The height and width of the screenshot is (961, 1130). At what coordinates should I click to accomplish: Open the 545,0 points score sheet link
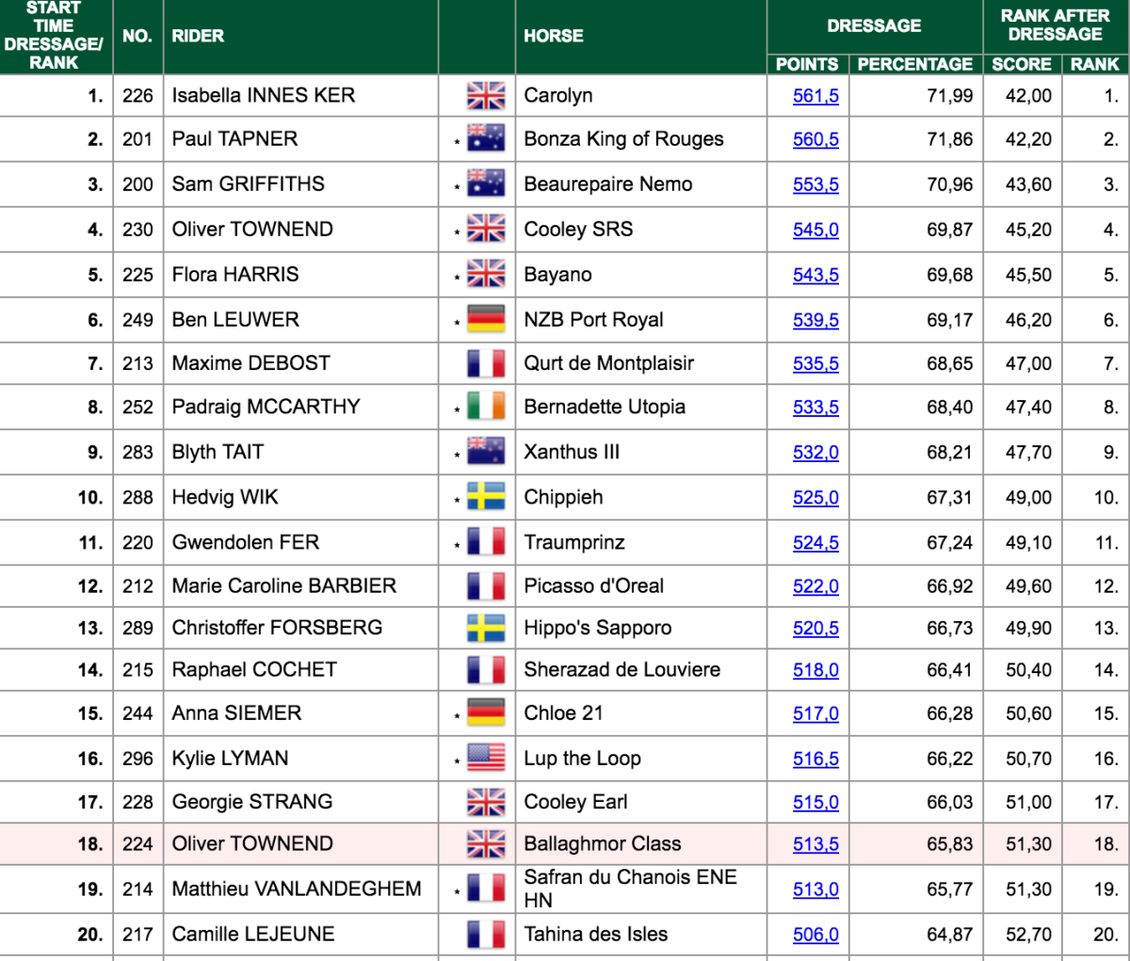tap(815, 230)
